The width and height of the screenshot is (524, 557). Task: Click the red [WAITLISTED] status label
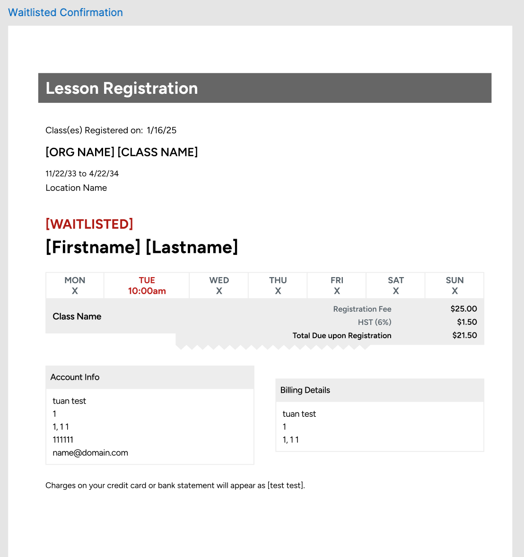(89, 224)
